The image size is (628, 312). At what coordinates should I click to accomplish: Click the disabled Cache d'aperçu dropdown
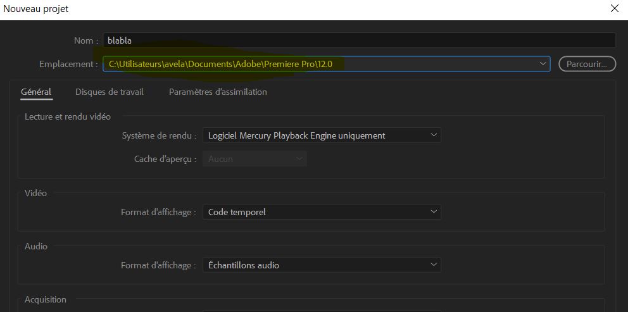[x=254, y=159]
